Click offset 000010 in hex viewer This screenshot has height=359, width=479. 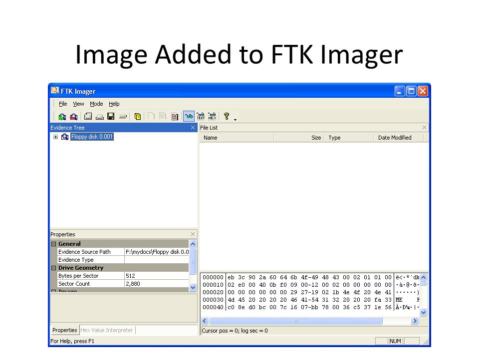click(213, 285)
